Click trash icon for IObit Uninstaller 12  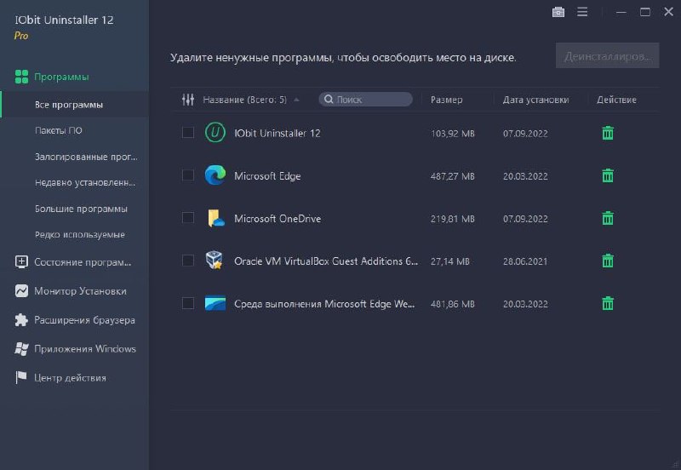(x=608, y=133)
